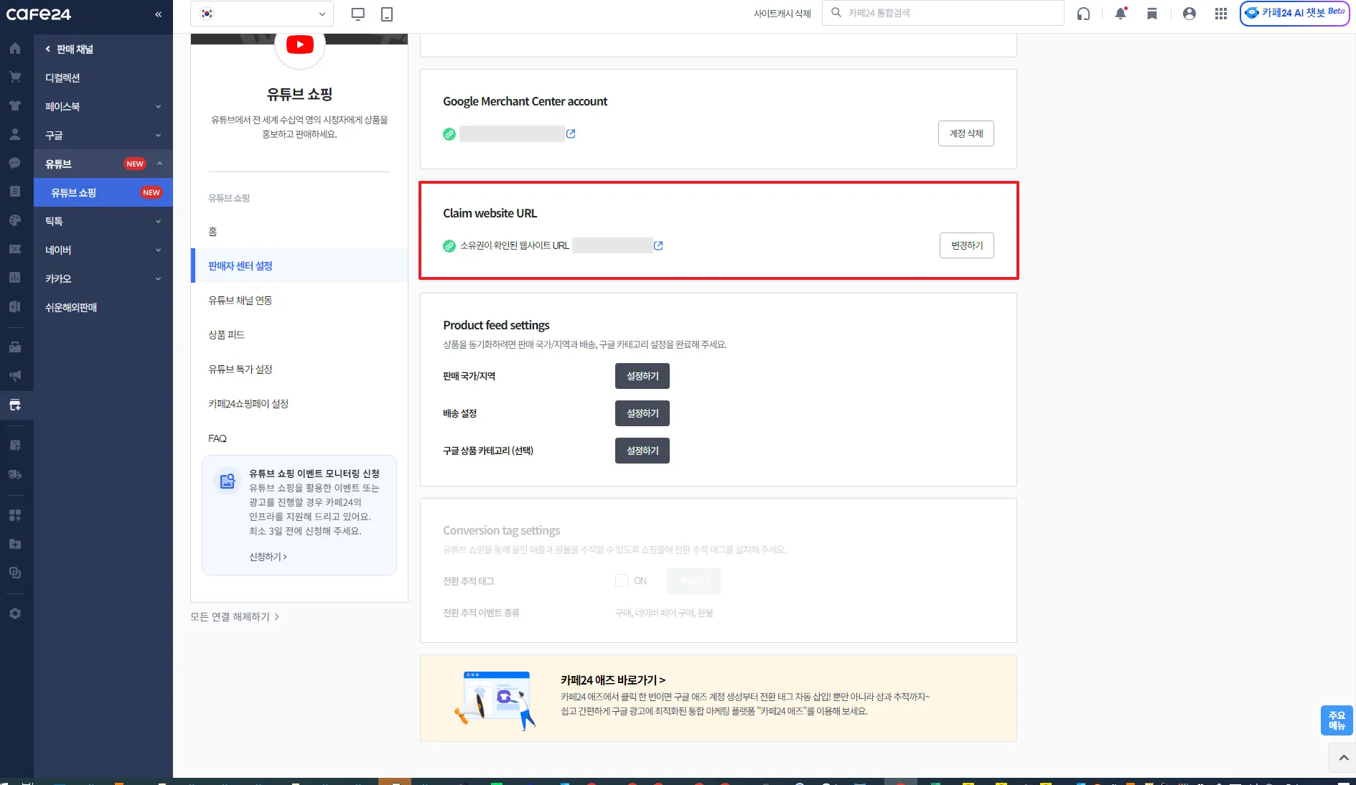Open the storefront sales channel icon
The image size is (1356, 785).
tap(15, 405)
